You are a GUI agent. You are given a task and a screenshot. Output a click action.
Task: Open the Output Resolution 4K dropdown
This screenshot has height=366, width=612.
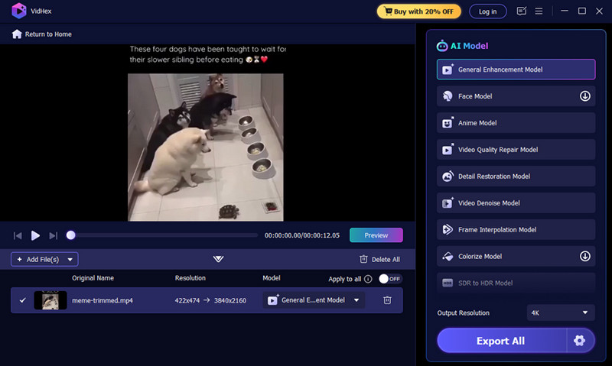(560, 313)
